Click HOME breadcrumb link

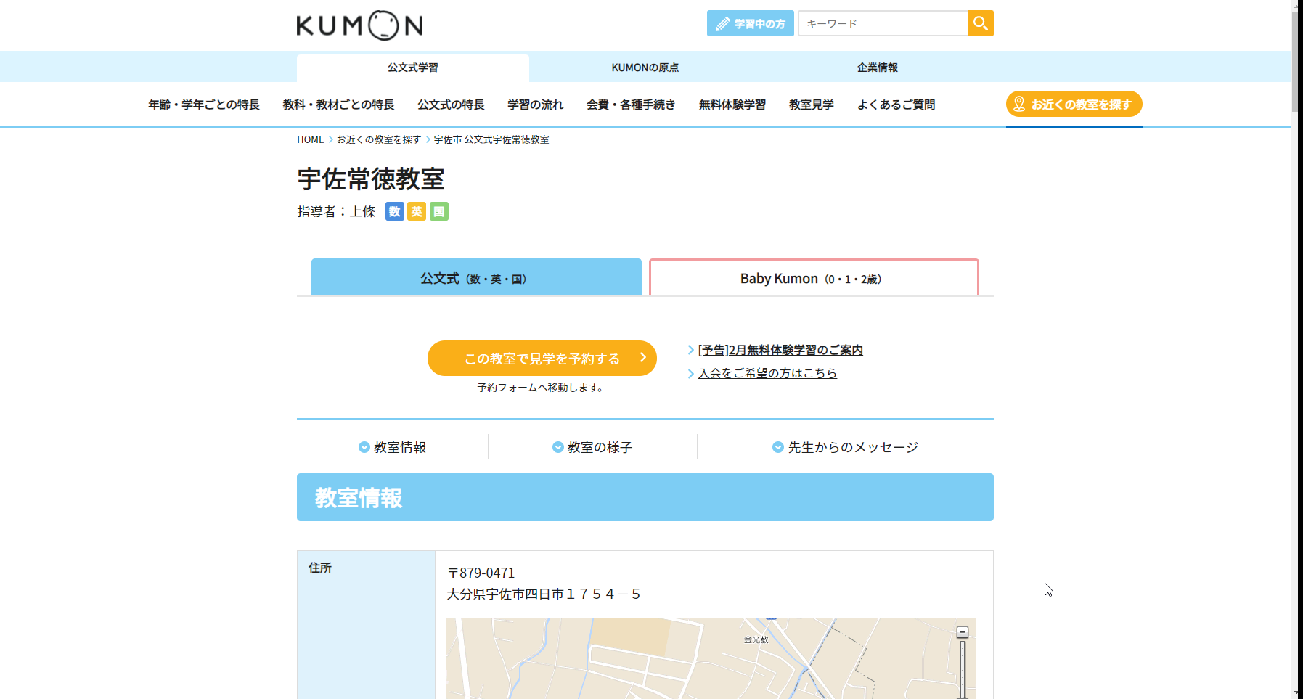point(310,139)
